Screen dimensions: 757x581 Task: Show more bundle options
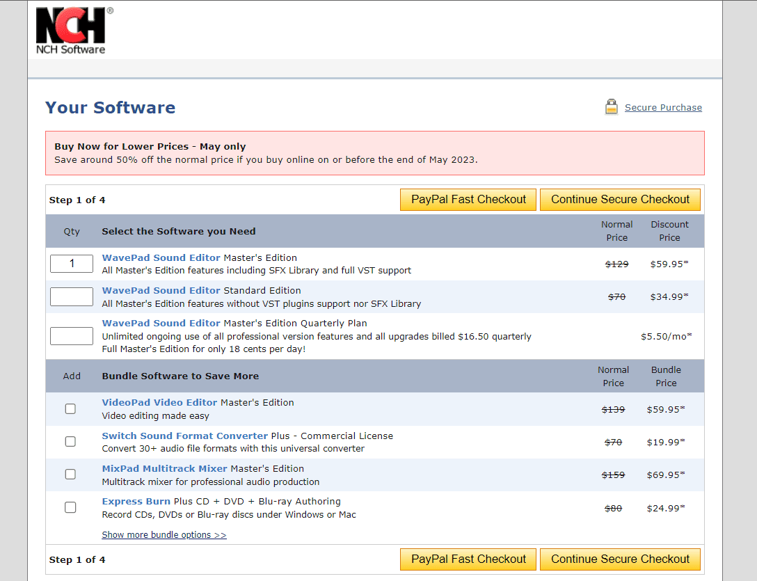tap(164, 535)
